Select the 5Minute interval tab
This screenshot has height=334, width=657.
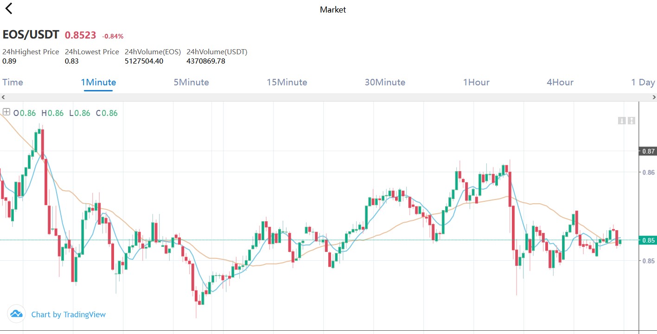pos(191,82)
